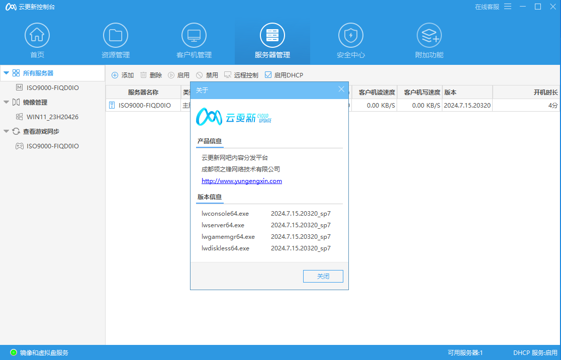Viewport: 561px width, 360px height.
Task: Click the 客户机读速度 column header
Action: pos(374,93)
